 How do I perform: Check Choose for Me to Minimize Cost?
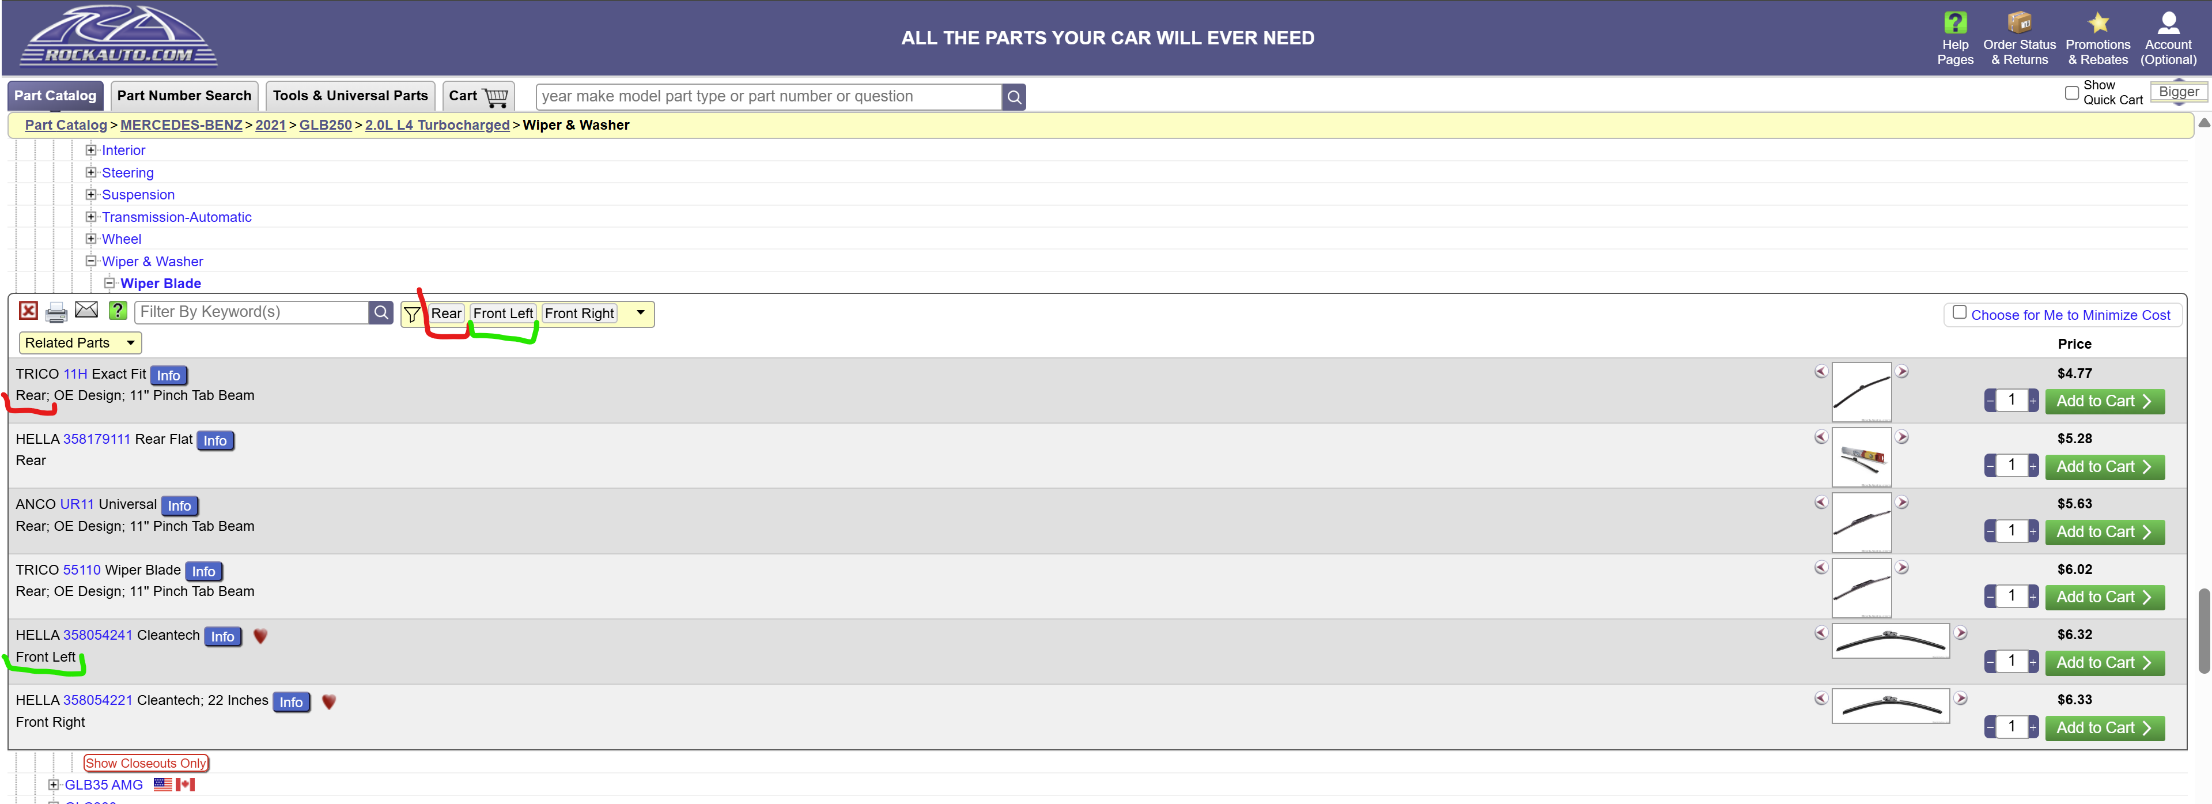pos(1958,312)
